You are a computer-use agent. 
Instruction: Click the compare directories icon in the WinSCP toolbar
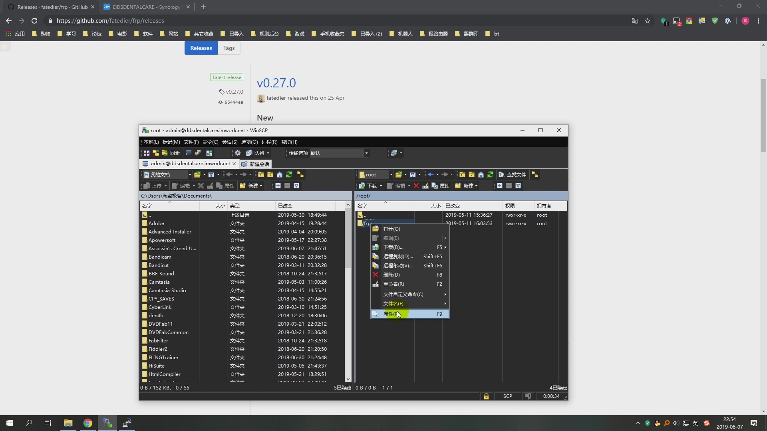click(x=147, y=153)
